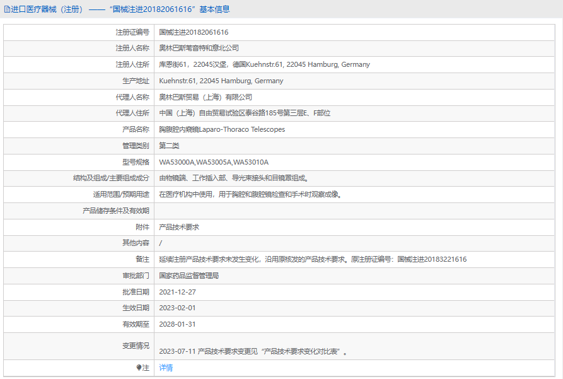Image resolution: width=563 pixels, height=379 pixels.
Task: Select approval date 2021-12-27
Action: click(177, 292)
